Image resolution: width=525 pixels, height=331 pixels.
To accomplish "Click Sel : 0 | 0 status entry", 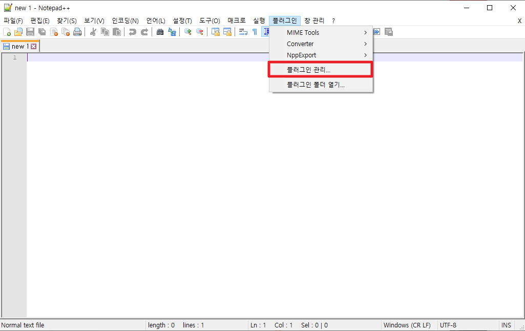I will (314, 325).
